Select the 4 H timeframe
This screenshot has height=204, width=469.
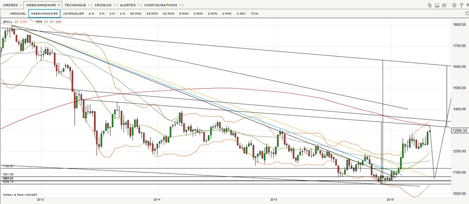pos(91,14)
